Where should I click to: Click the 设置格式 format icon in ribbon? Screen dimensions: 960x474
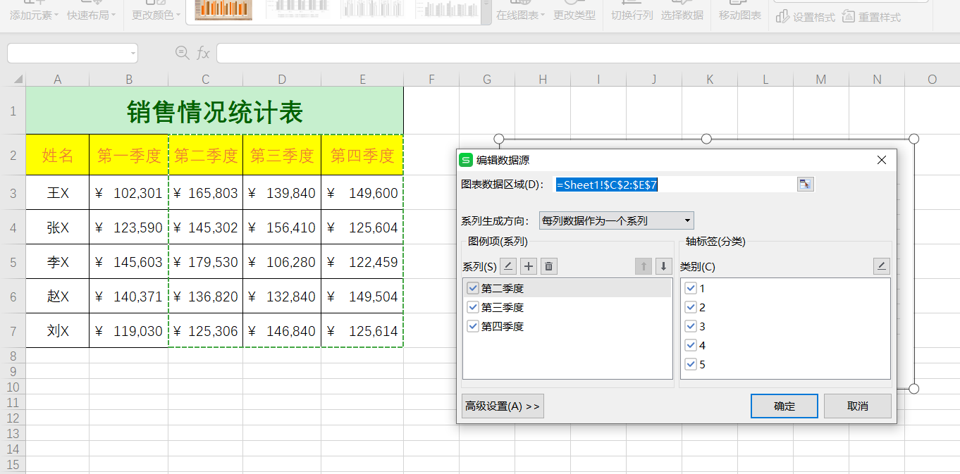point(782,16)
